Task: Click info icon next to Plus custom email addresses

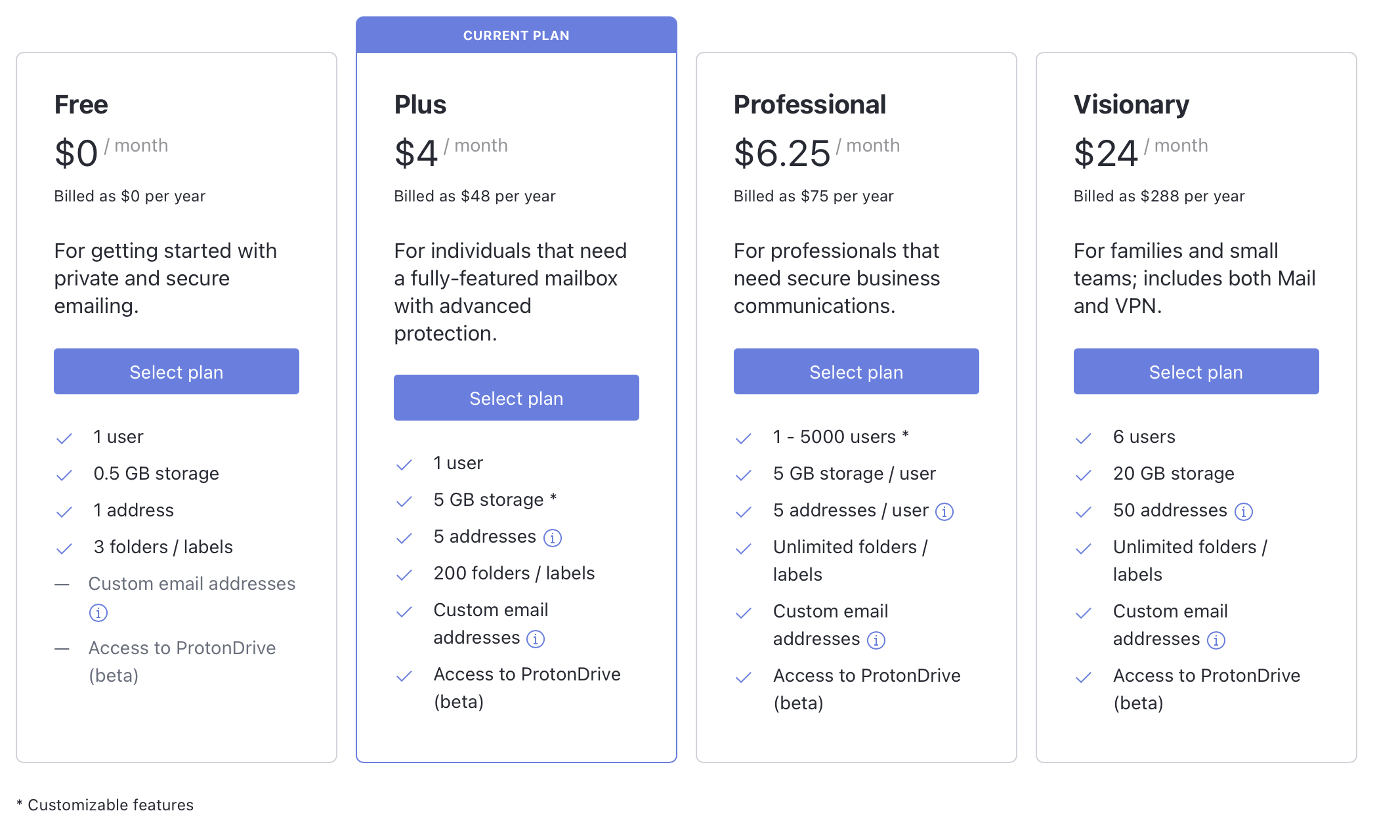Action: point(536,639)
